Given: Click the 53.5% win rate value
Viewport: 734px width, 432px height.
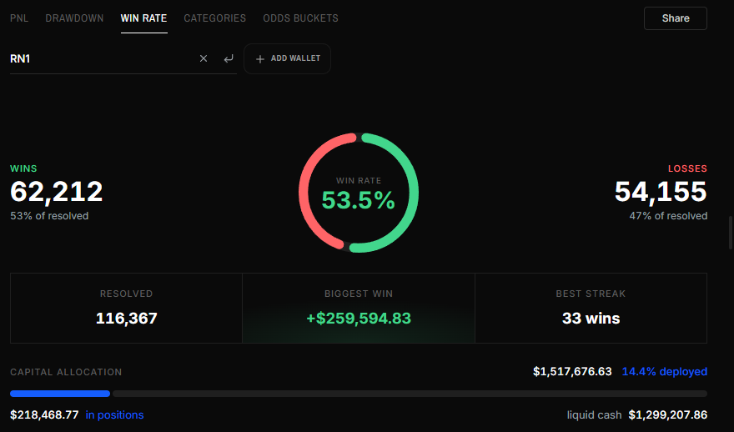Looking at the screenshot, I should (359, 200).
